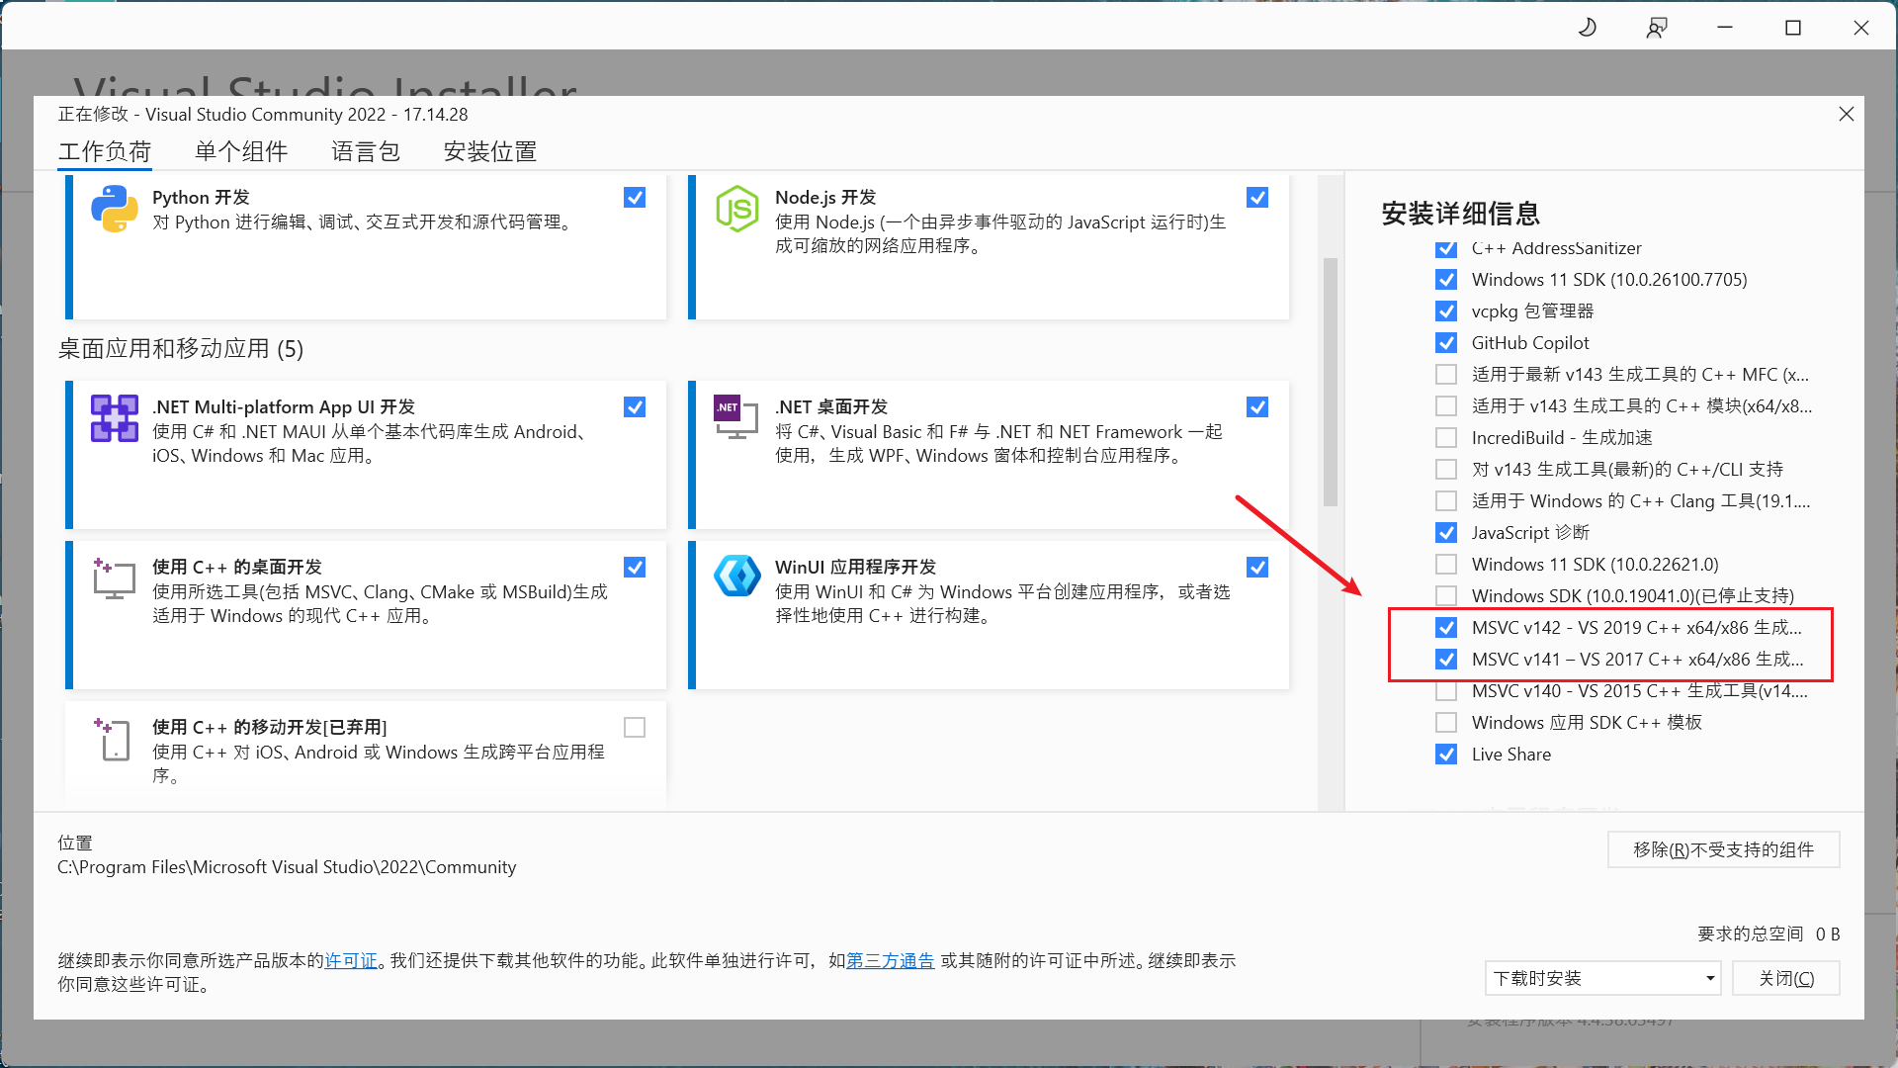Check C++/CLI 支持 for v143
Image resolution: width=1898 pixels, height=1068 pixels.
coord(1446,470)
